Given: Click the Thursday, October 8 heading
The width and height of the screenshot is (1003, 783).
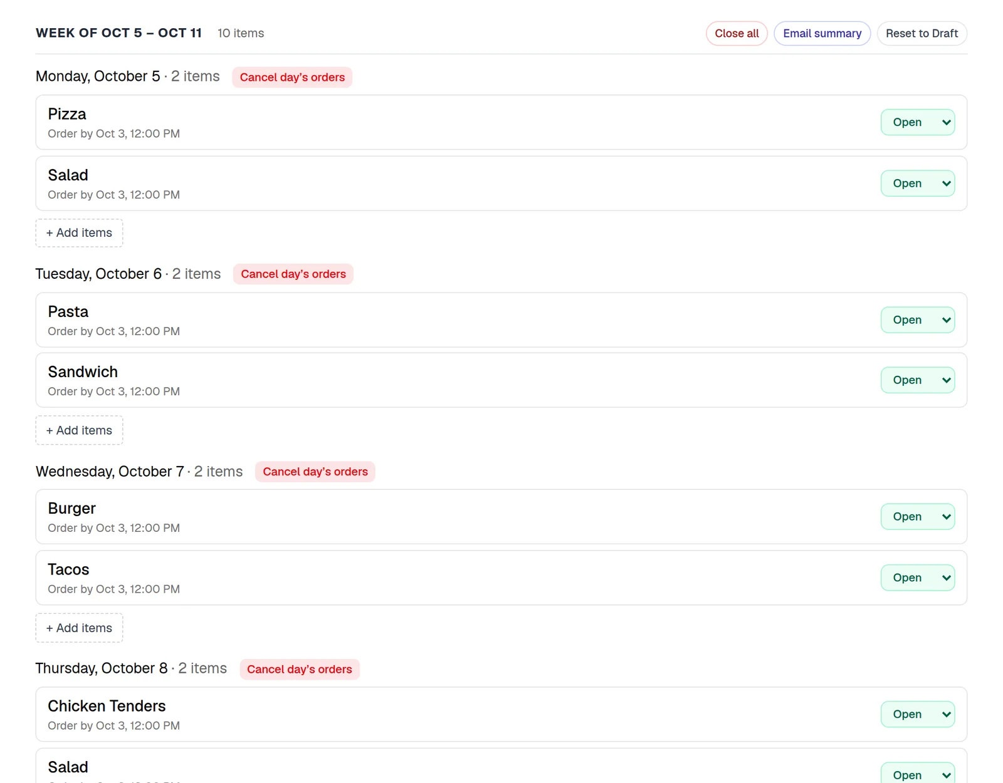Looking at the screenshot, I should 102,668.
